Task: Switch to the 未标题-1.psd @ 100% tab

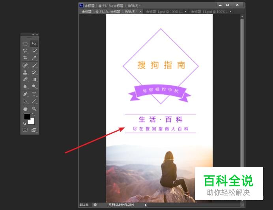Action: [x=164, y=12]
